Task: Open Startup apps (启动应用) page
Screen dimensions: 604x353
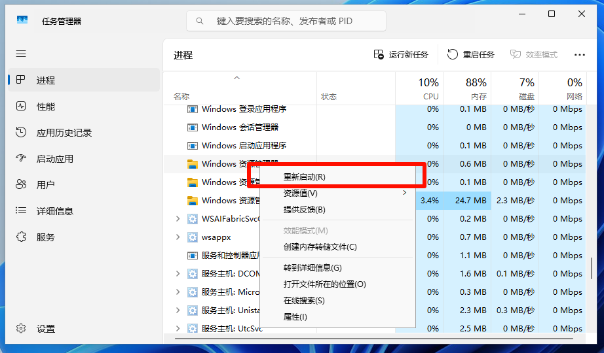Action: [x=84, y=159]
